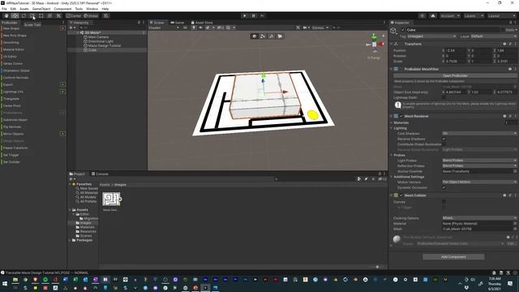
Task: Step one frame forward
Action: tap(263, 15)
